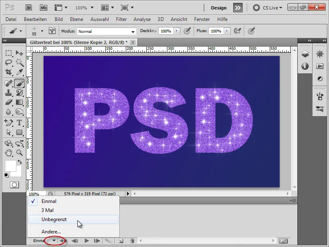Toggle tablet pressure for size
329x247 pixels.
[x=251, y=31]
